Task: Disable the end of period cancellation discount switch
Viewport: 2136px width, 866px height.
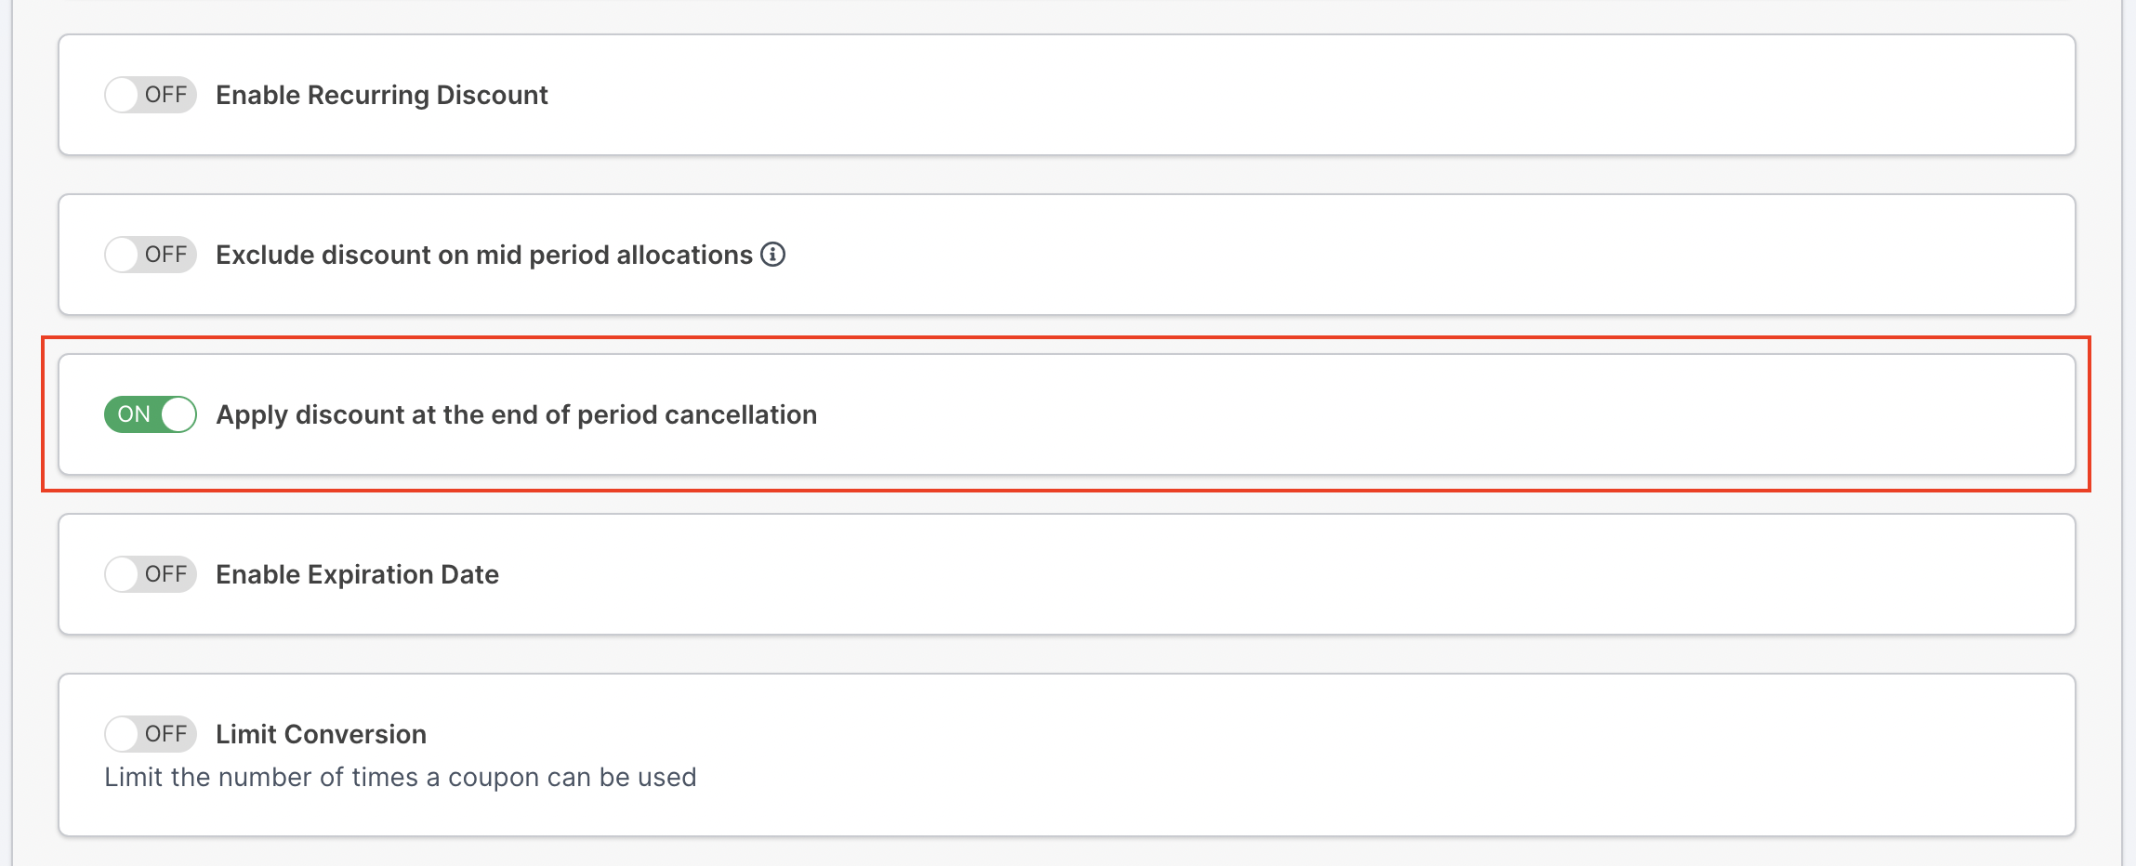Action: coord(150,414)
